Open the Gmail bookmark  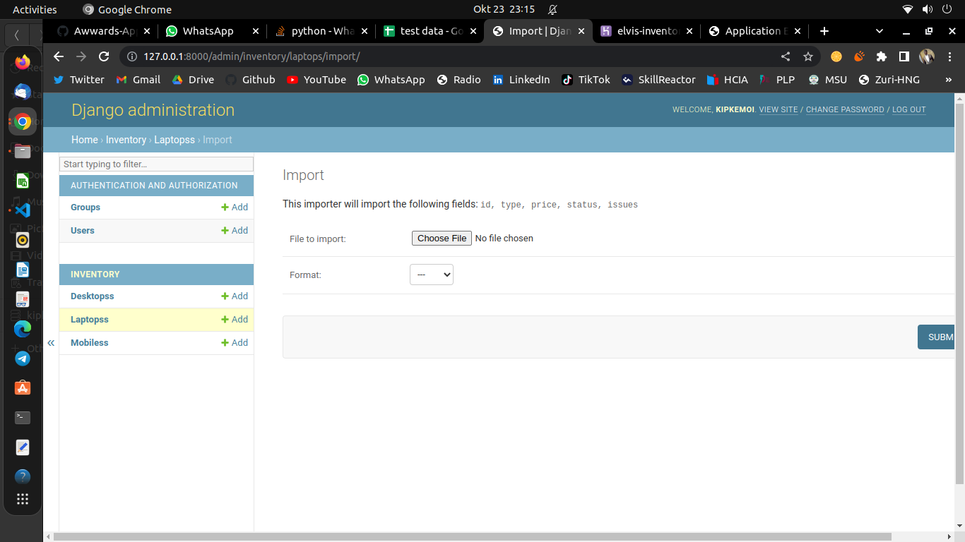coord(138,80)
